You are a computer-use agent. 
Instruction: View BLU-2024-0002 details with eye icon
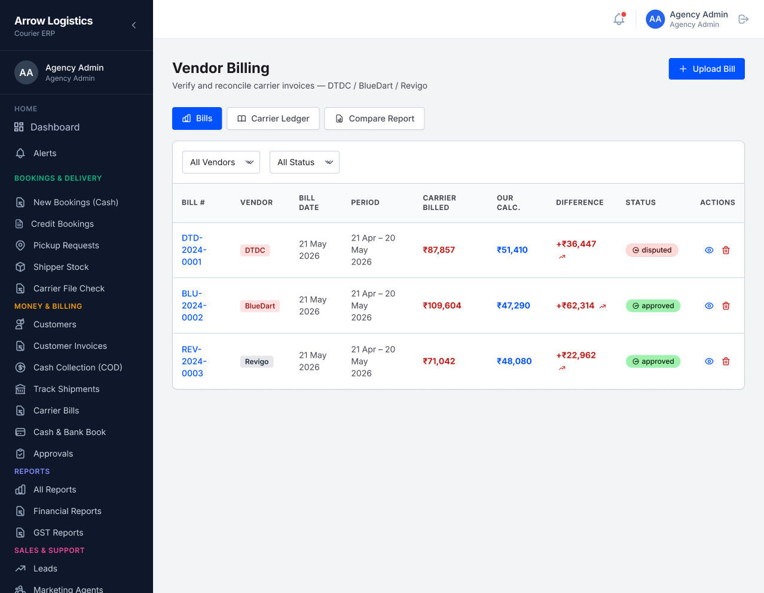tap(709, 306)
